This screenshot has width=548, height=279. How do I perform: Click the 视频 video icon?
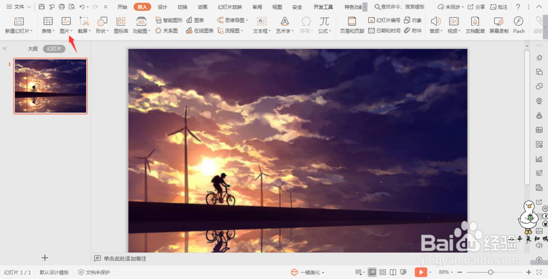click(x=454, y=21)
